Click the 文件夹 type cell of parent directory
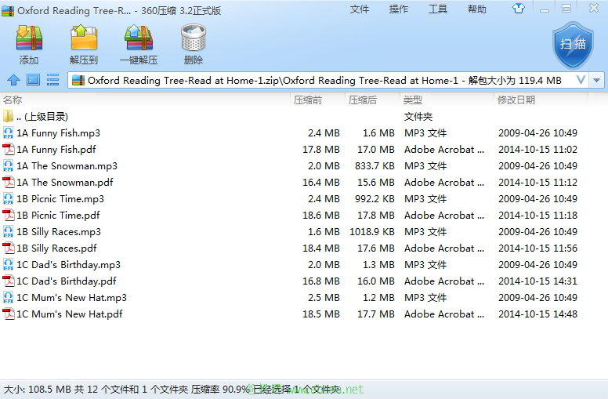Image resolution: width=608 pixels, height=399 pixels. (418, 117)
